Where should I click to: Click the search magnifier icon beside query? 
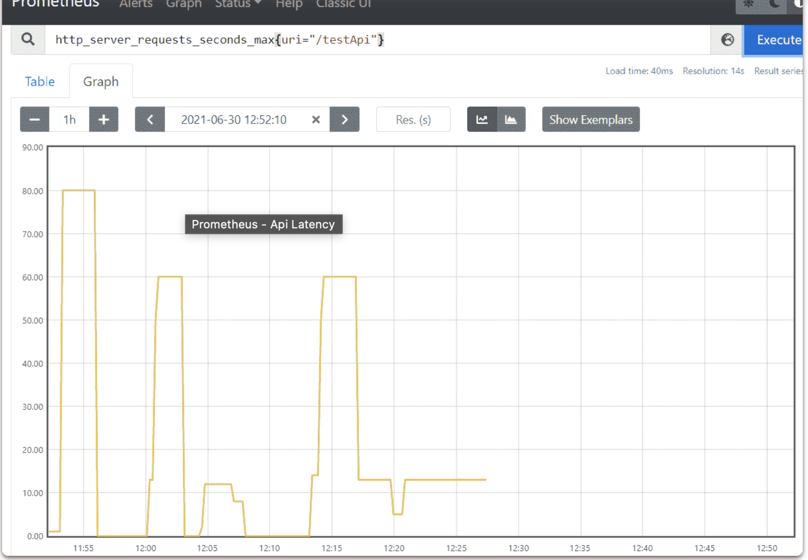(x=28, y=39)
